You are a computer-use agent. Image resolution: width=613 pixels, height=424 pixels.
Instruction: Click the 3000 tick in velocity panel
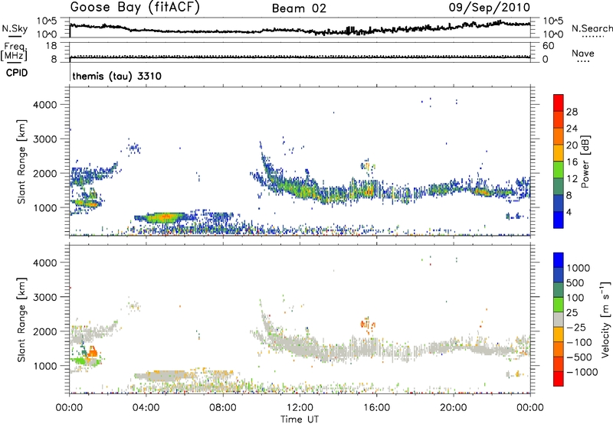[x=45, y=297]
